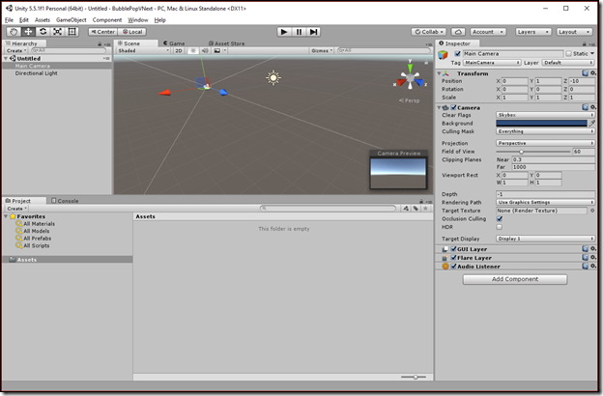603x396 pixels.
Task: Toggle Main Camera active checkbox
Action: pos(457,54)
